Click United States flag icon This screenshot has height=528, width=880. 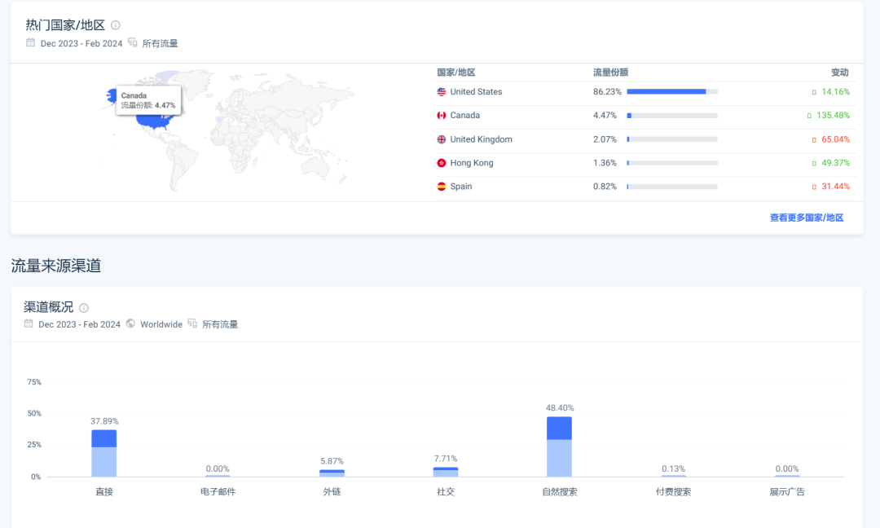(442, 92)
